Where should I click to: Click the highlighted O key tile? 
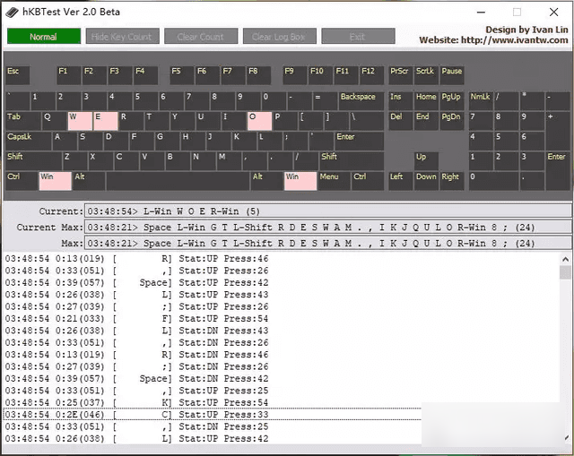259,121
